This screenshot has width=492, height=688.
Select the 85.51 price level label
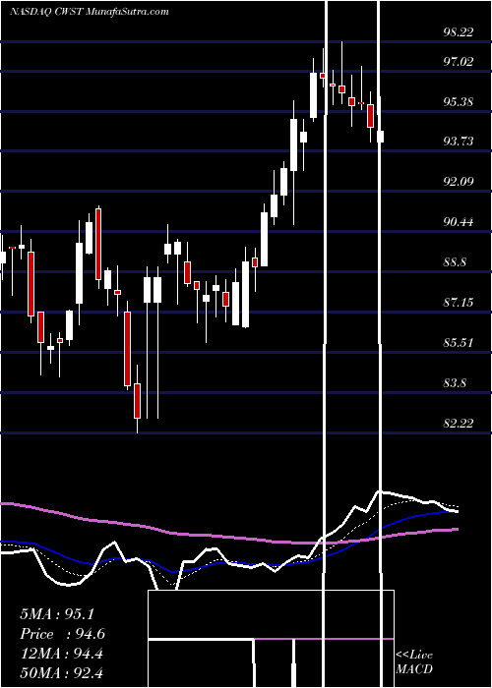click(460, 342)
